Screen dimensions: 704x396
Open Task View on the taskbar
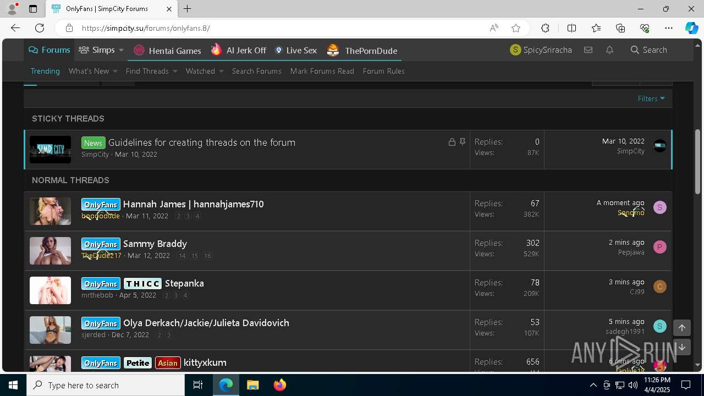(198, 385)
